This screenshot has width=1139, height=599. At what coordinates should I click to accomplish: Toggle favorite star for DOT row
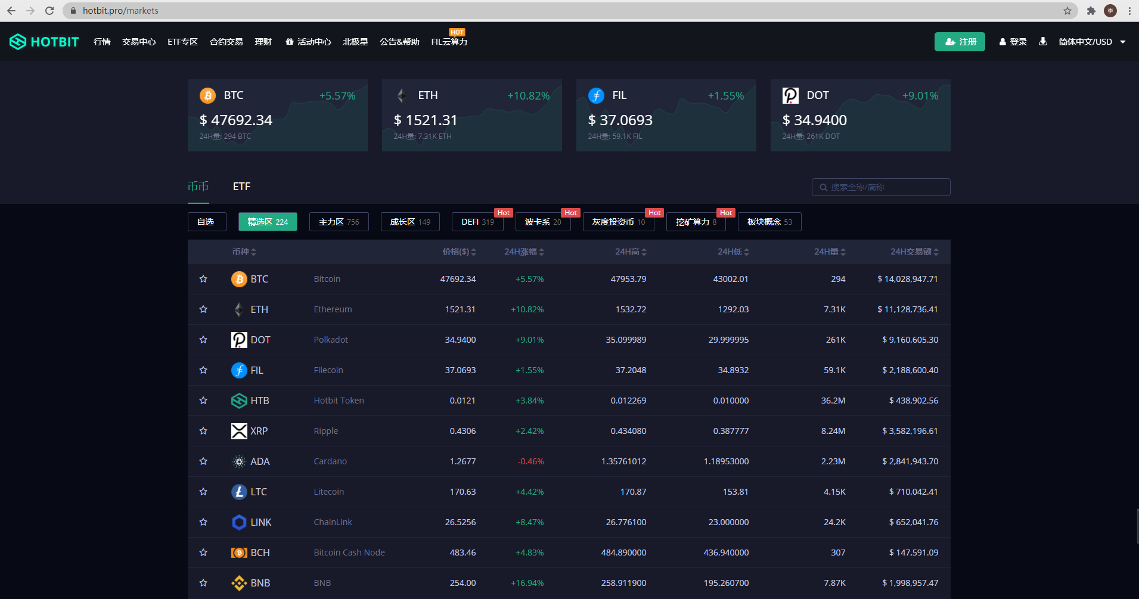(x=203, y=340)
